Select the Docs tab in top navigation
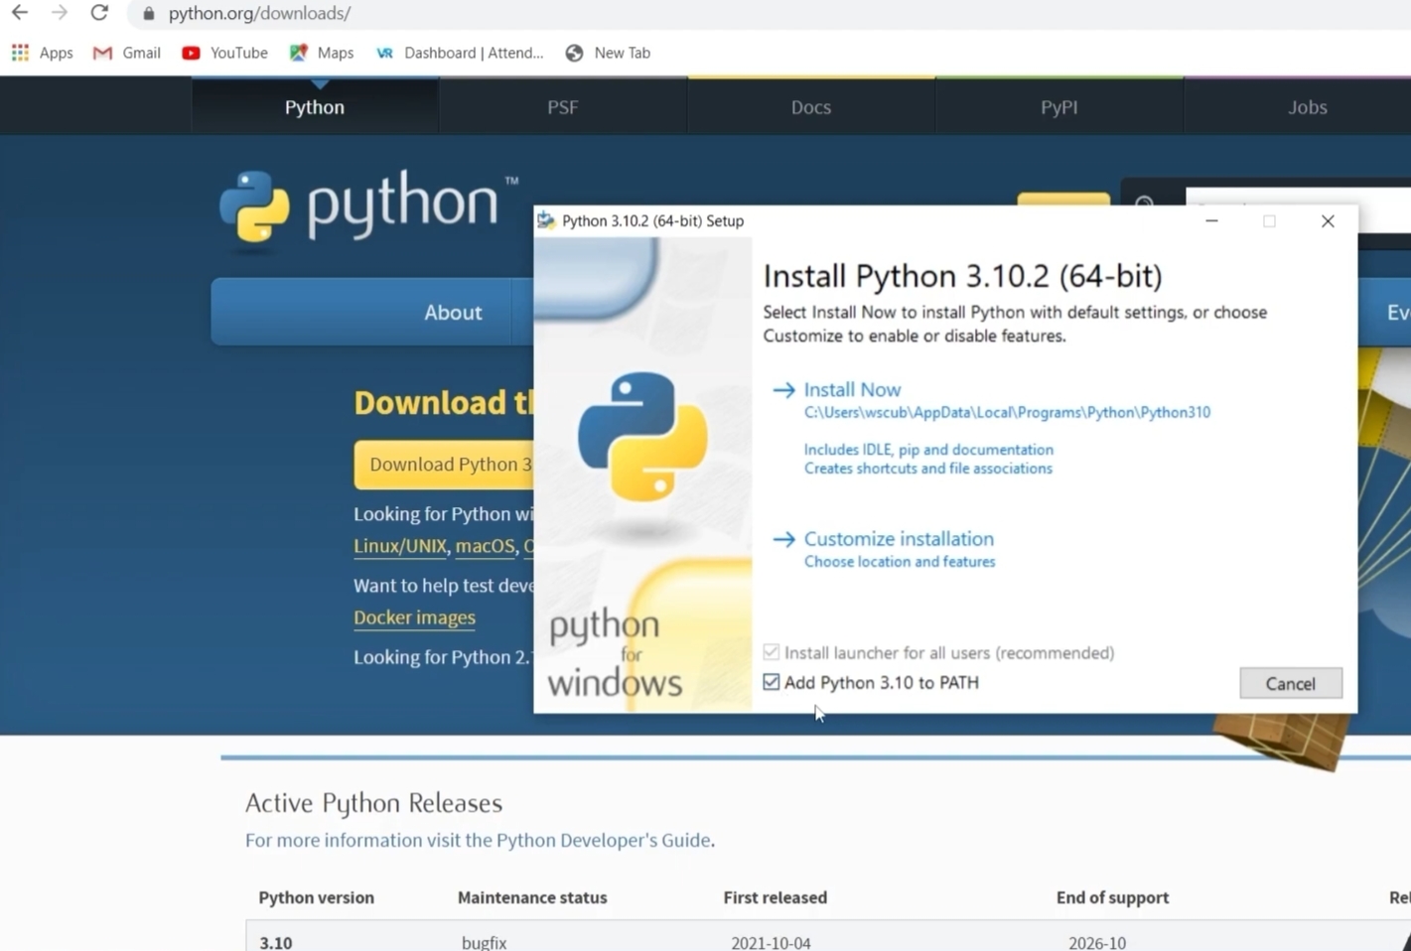1411x951 pixels. click(x=811, y=106)
